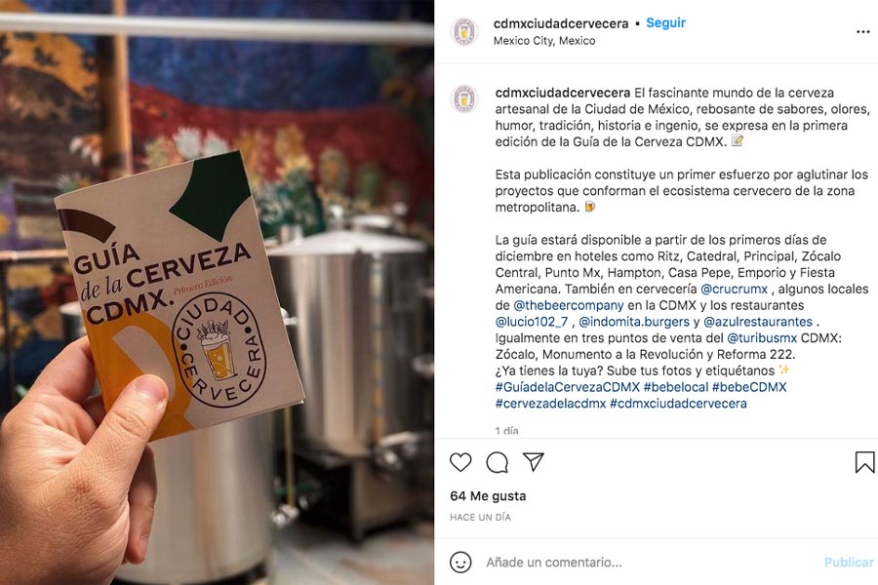878x585 pixels.
Task: View who liked via '64 Me gusta'
Action: pos(488,496)
